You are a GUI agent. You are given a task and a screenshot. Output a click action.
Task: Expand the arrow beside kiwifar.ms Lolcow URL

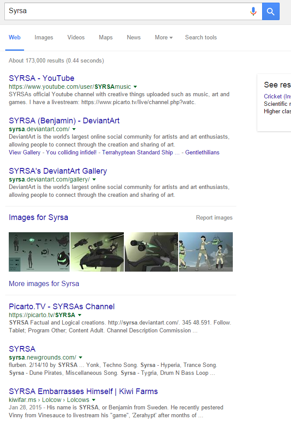pyautogui.click(x=94, y=400)
